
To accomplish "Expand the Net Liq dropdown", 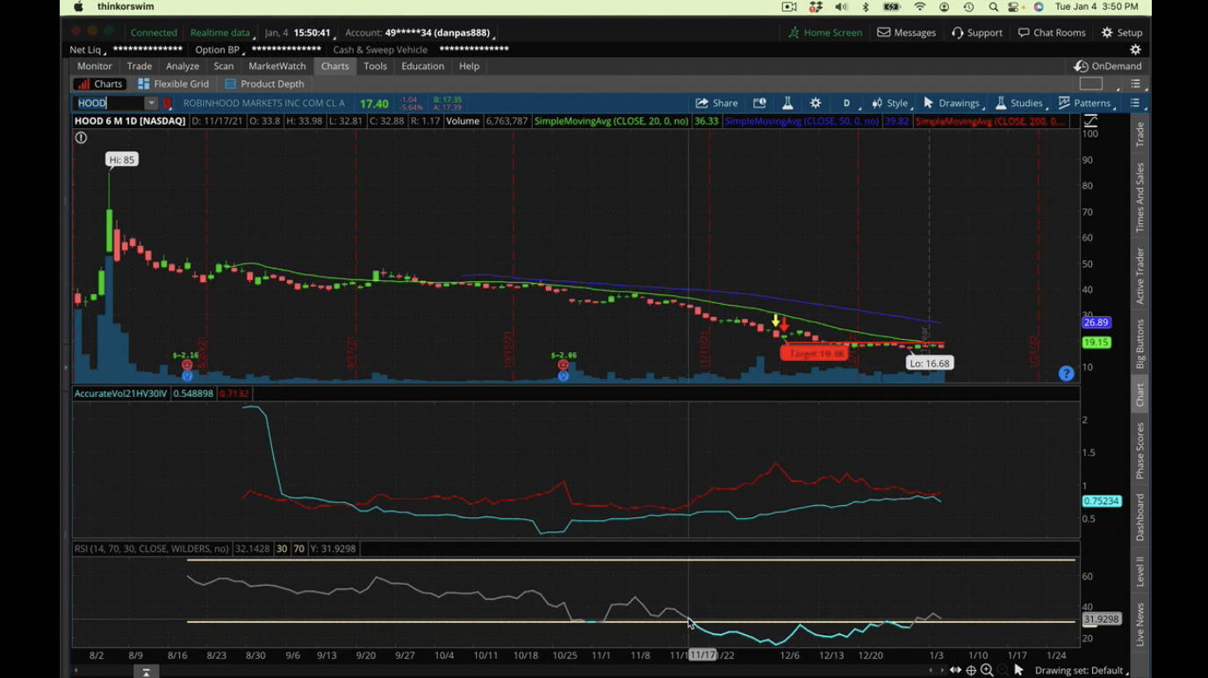I will (87, 50).
